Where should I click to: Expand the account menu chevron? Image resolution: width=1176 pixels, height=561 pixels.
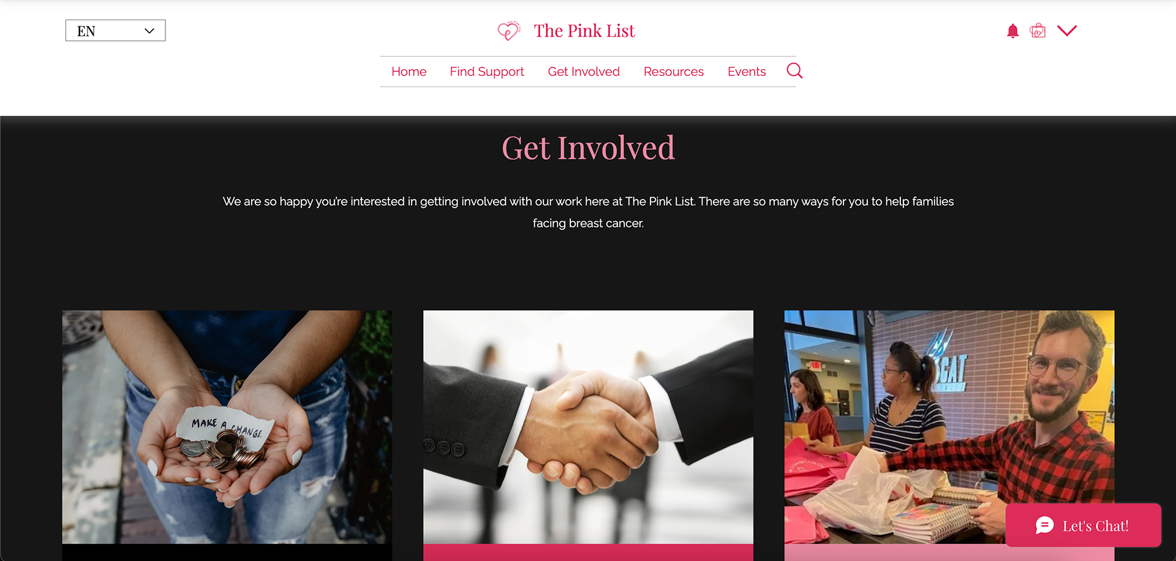[x=1067, y=31]
